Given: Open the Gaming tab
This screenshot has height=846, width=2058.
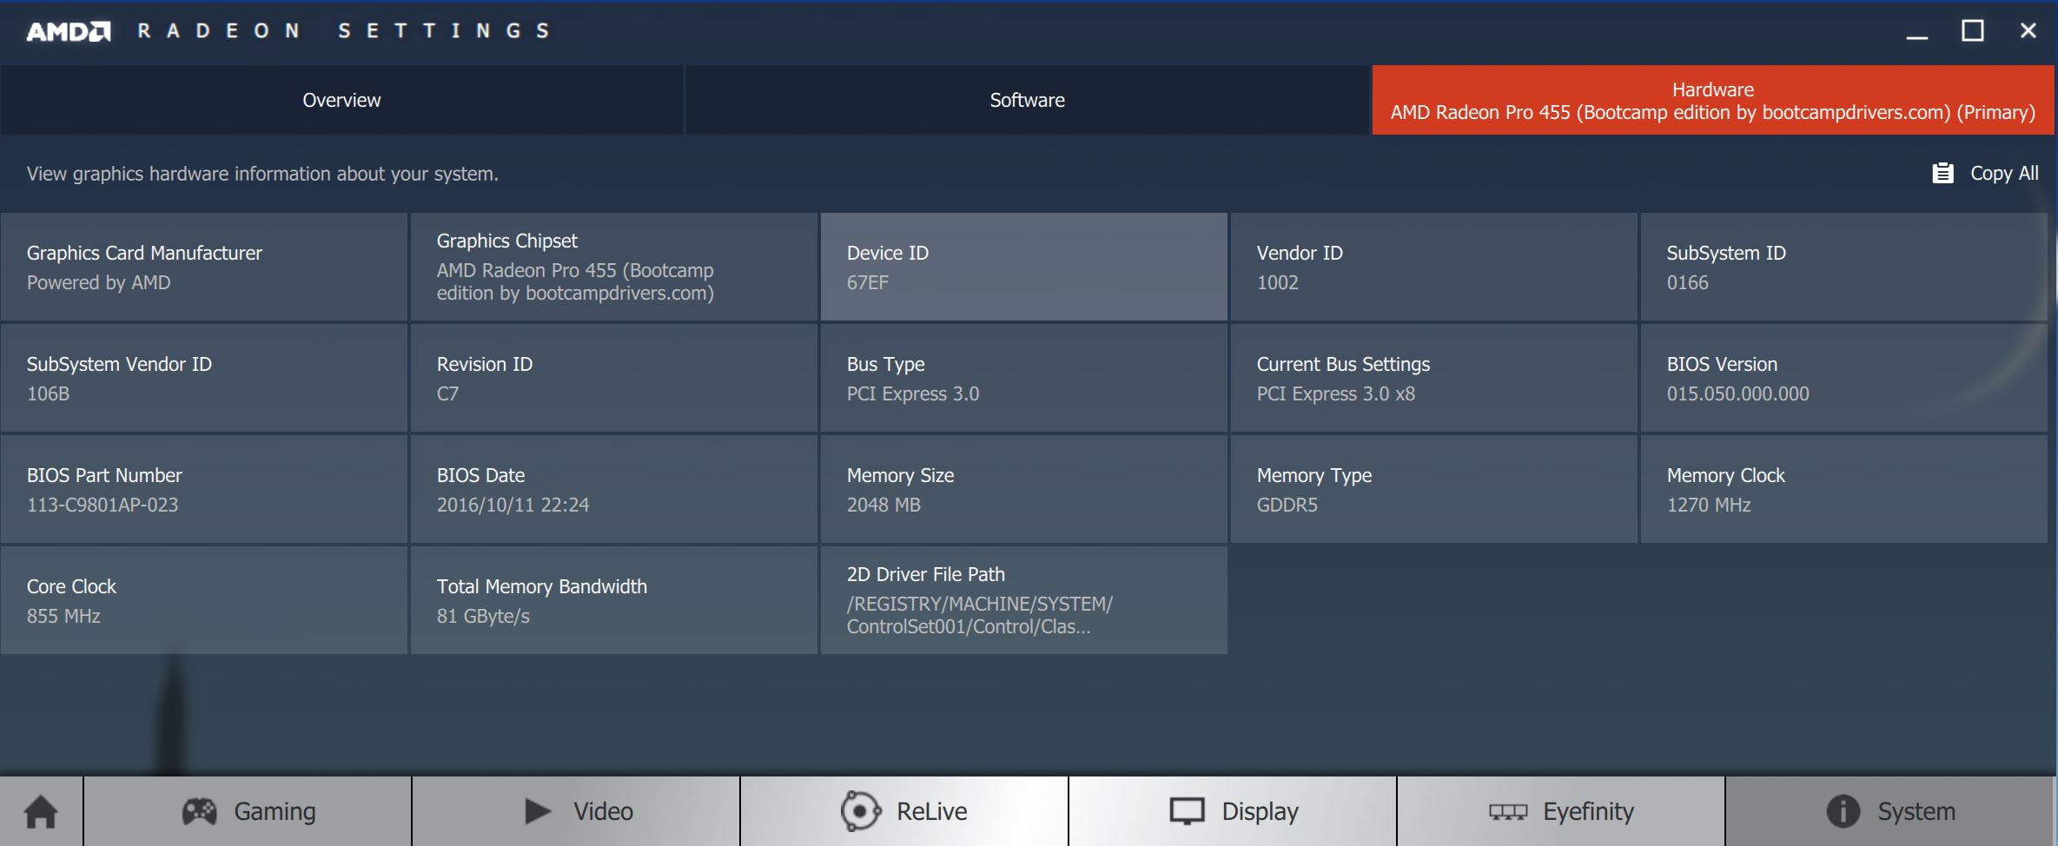Looking at the screenshot, I should point(248,812).
